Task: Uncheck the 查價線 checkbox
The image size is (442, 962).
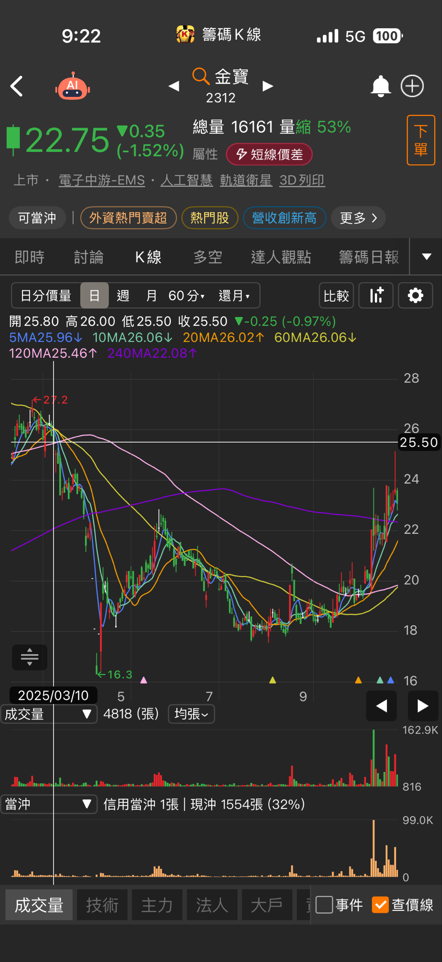Action: 380,905
